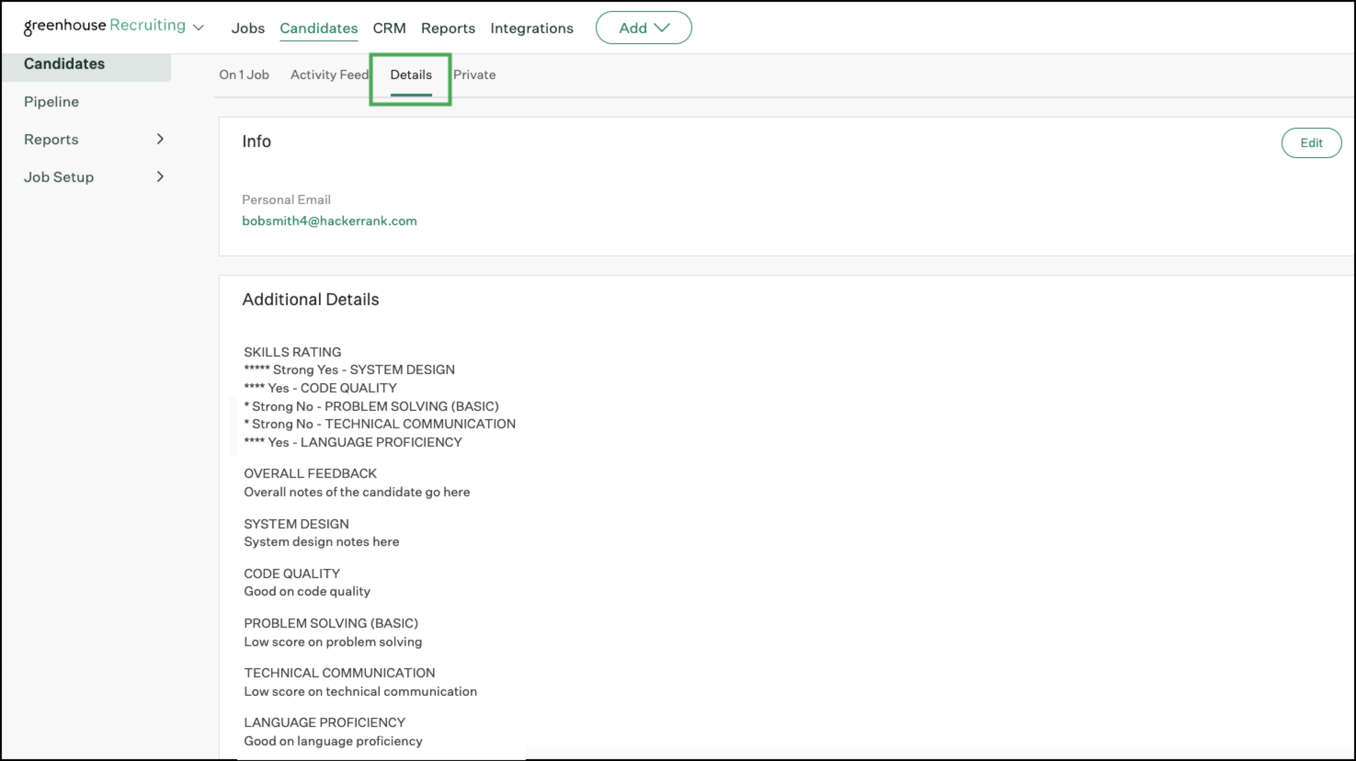Click the Additional Details heading
The height and width of the screenshot is (761, 1356).
click(310, 300)
